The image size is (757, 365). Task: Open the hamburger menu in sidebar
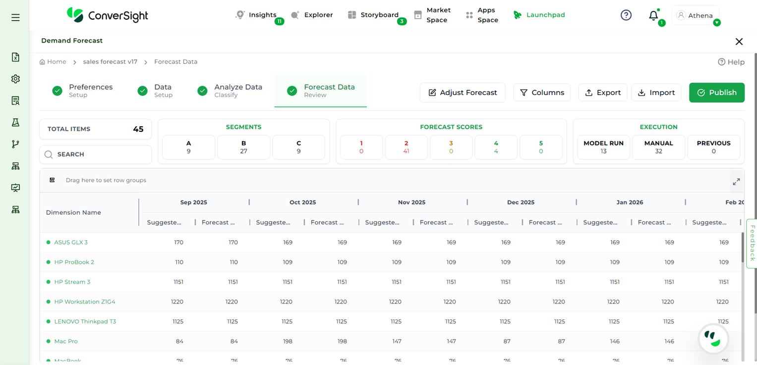[15, 17]
